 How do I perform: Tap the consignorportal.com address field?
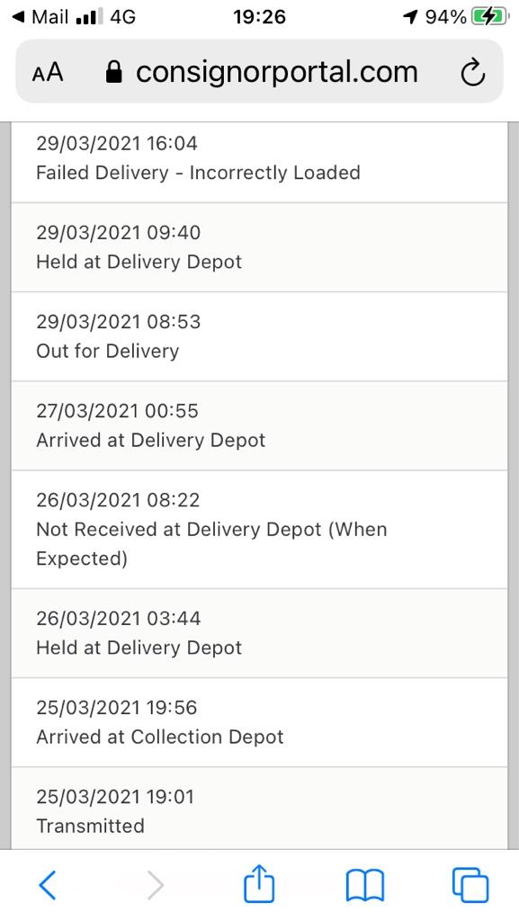pyautogui.click(x=259, y=71)
